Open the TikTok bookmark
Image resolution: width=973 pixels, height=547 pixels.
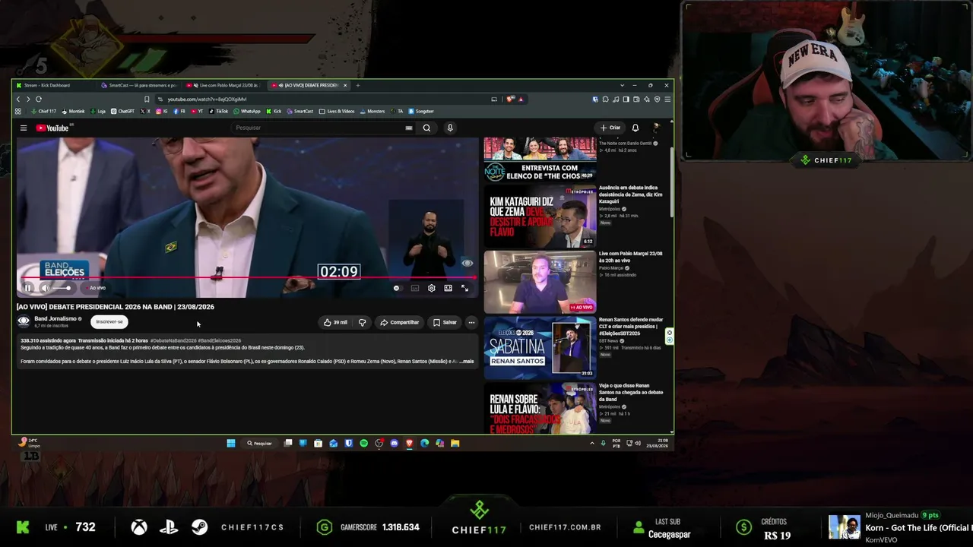tap(217, 111)
